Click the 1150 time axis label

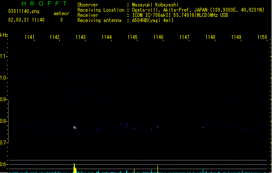click(x=262, y=37)
